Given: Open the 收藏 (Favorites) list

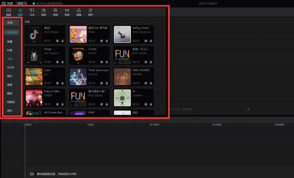Looking at the screenshot, I should [x=10, y=41].
